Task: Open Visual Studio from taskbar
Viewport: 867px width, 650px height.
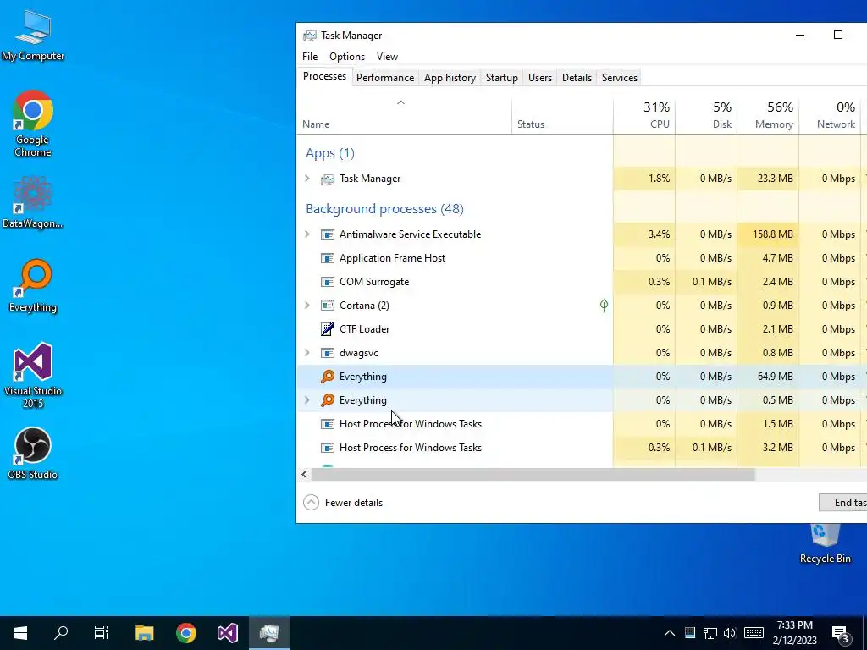Action: tap(227, 633)
